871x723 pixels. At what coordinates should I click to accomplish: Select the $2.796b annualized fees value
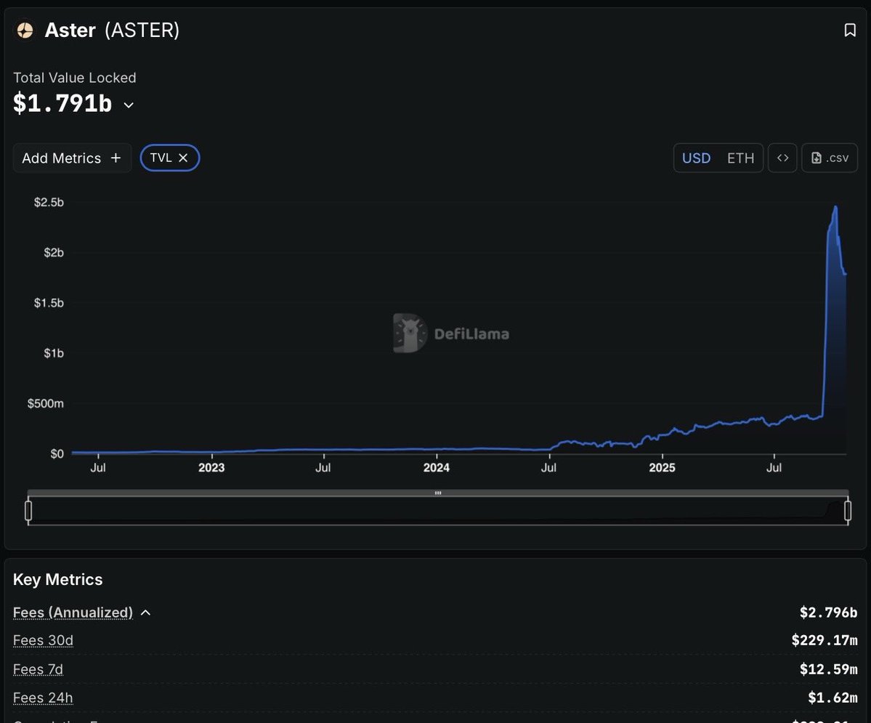click(x=828, y=613)
